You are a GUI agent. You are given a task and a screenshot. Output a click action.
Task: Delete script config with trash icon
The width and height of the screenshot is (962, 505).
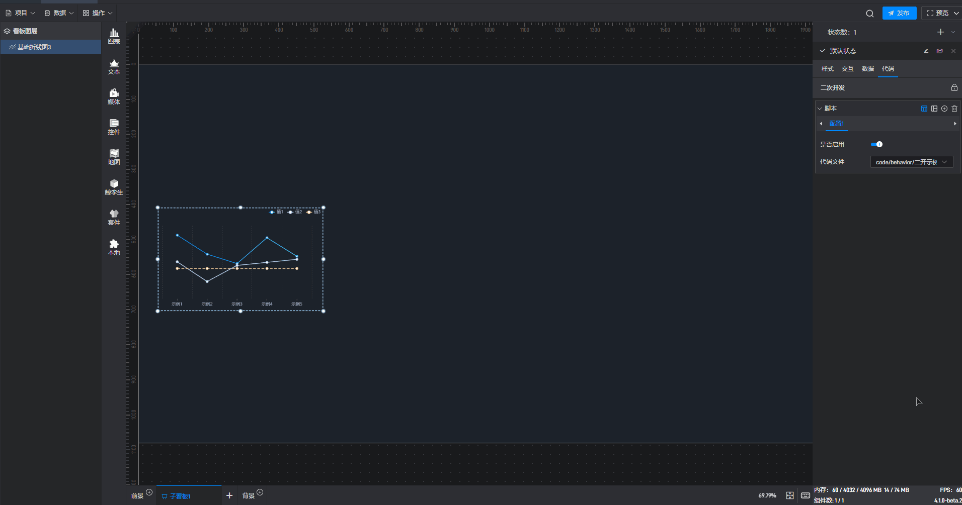click(954, 109)
